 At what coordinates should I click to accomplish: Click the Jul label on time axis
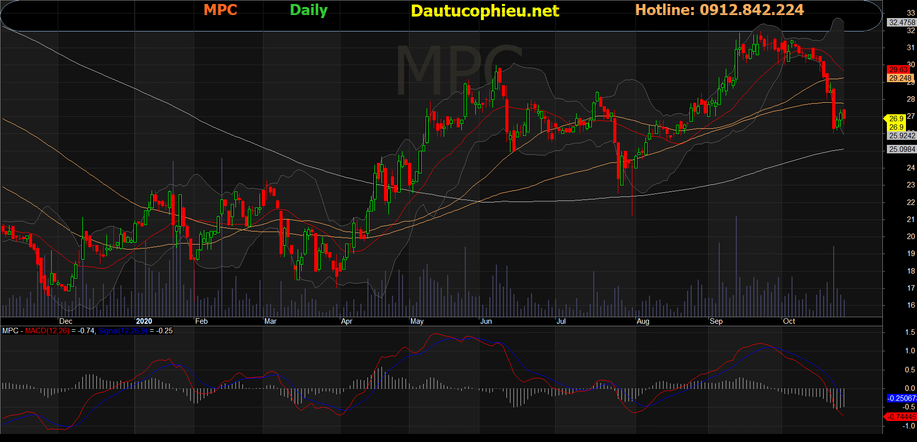pyautogui.click(x=561, y=321)
